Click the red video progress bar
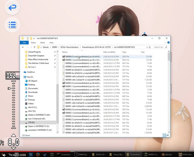Image resolution: width=194 pixels, height=157 pixels. click(x=35, y=151)
